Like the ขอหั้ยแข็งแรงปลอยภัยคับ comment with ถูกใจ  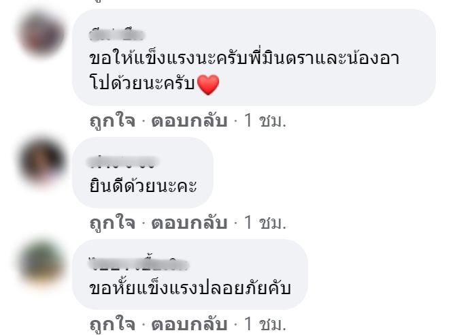(113, 324)
